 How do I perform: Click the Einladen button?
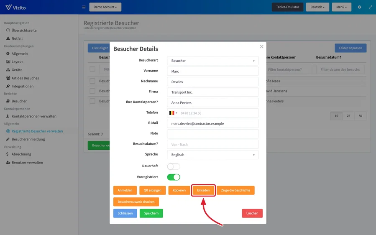pos(203,190)
